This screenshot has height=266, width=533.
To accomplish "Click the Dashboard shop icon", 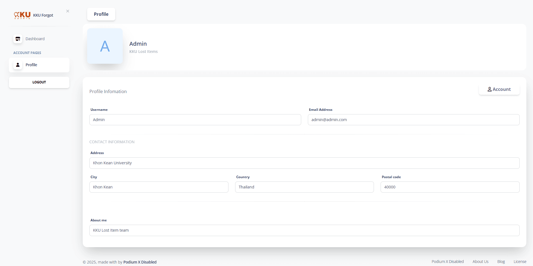I will coord(18,39).
